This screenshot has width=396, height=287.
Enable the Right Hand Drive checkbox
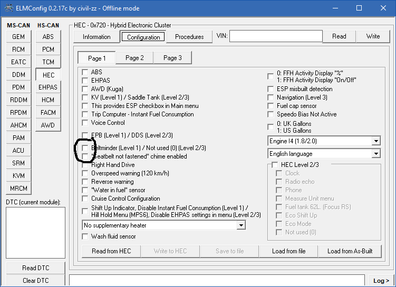pyautogui.click(x=85, y=165)
